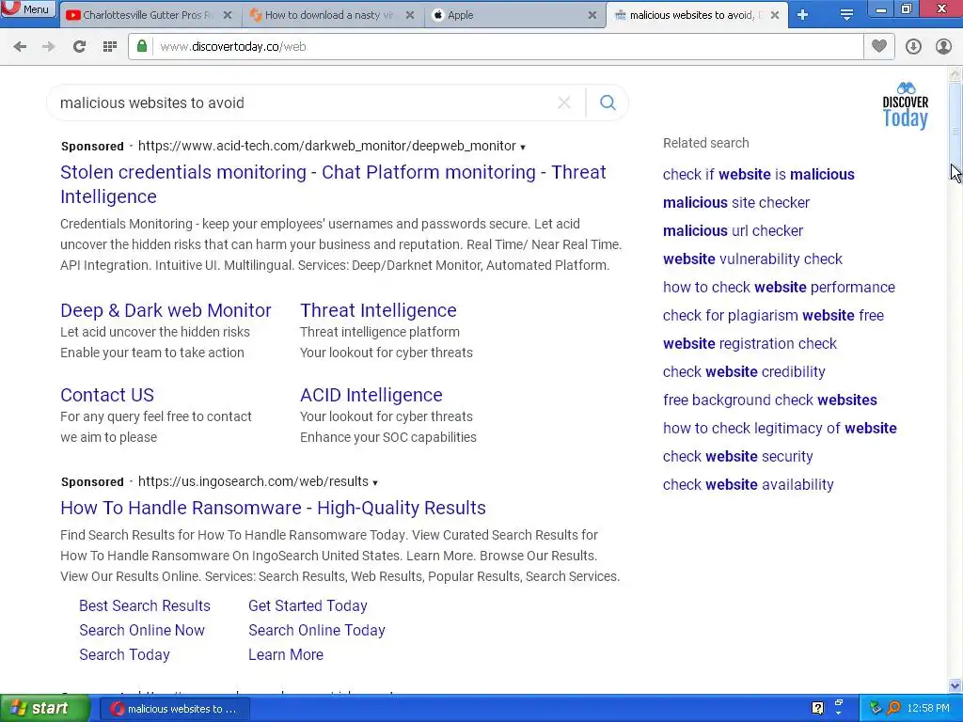Select related search check website availability
Viewport: 963px width, 722px height.
(x=748, y=485)
